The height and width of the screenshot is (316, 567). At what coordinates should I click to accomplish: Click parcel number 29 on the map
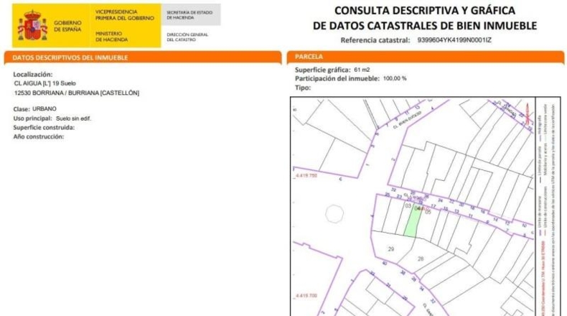[391, 249]
